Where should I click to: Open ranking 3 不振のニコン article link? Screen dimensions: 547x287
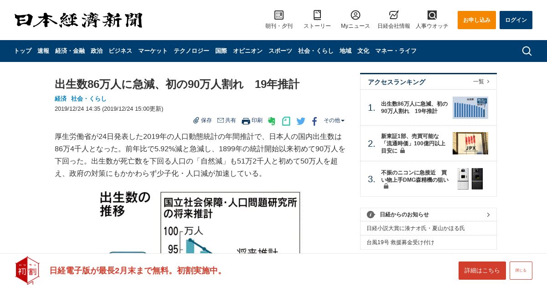[x=415, y=179]
